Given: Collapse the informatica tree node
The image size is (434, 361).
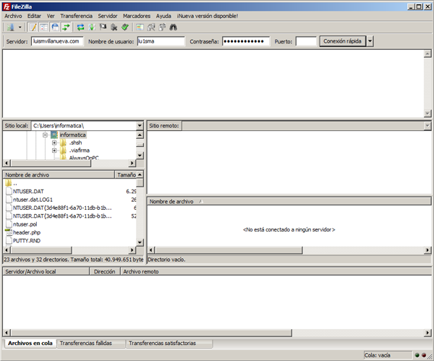Looking at the screenshot, I should point(45,135).
